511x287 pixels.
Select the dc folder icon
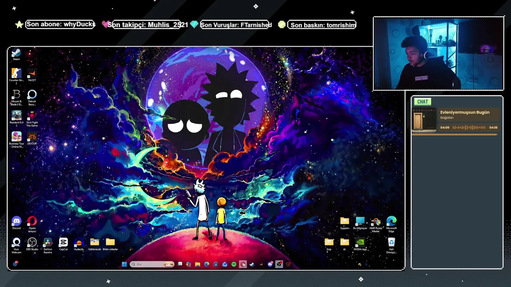tap(345, 244)
